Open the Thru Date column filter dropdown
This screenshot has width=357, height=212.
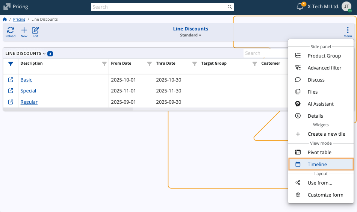coord(195,64)
